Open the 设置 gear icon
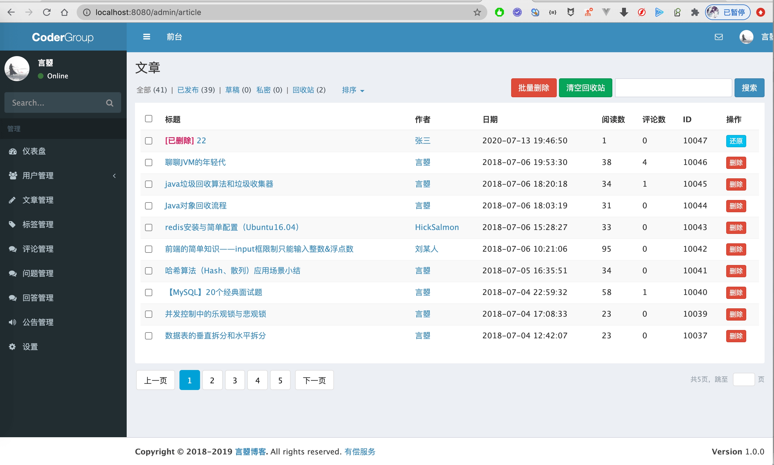The height and width of the screenshot is (465, 774). click(x=12, y=347)
